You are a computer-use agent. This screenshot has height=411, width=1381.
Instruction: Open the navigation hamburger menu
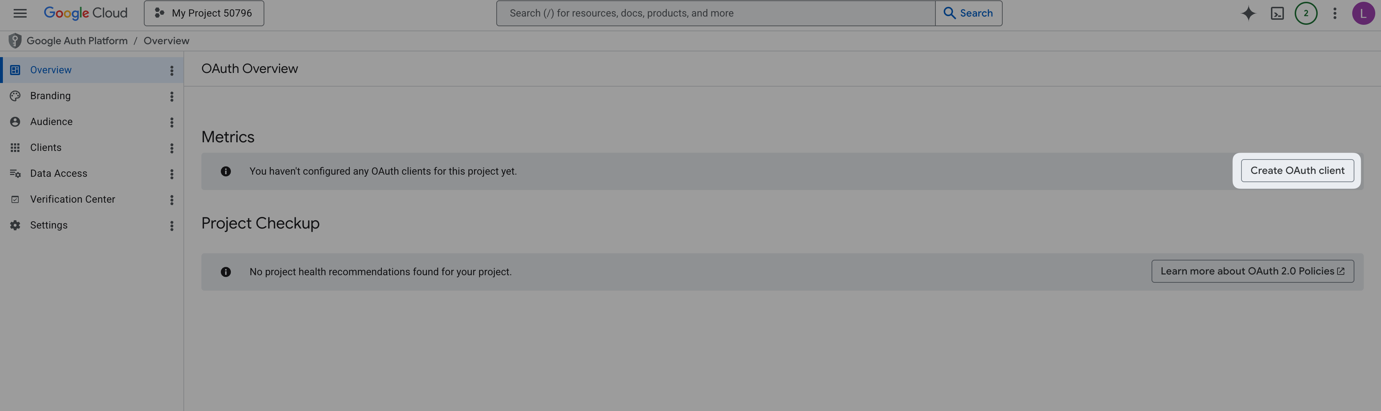click(20, 13)
